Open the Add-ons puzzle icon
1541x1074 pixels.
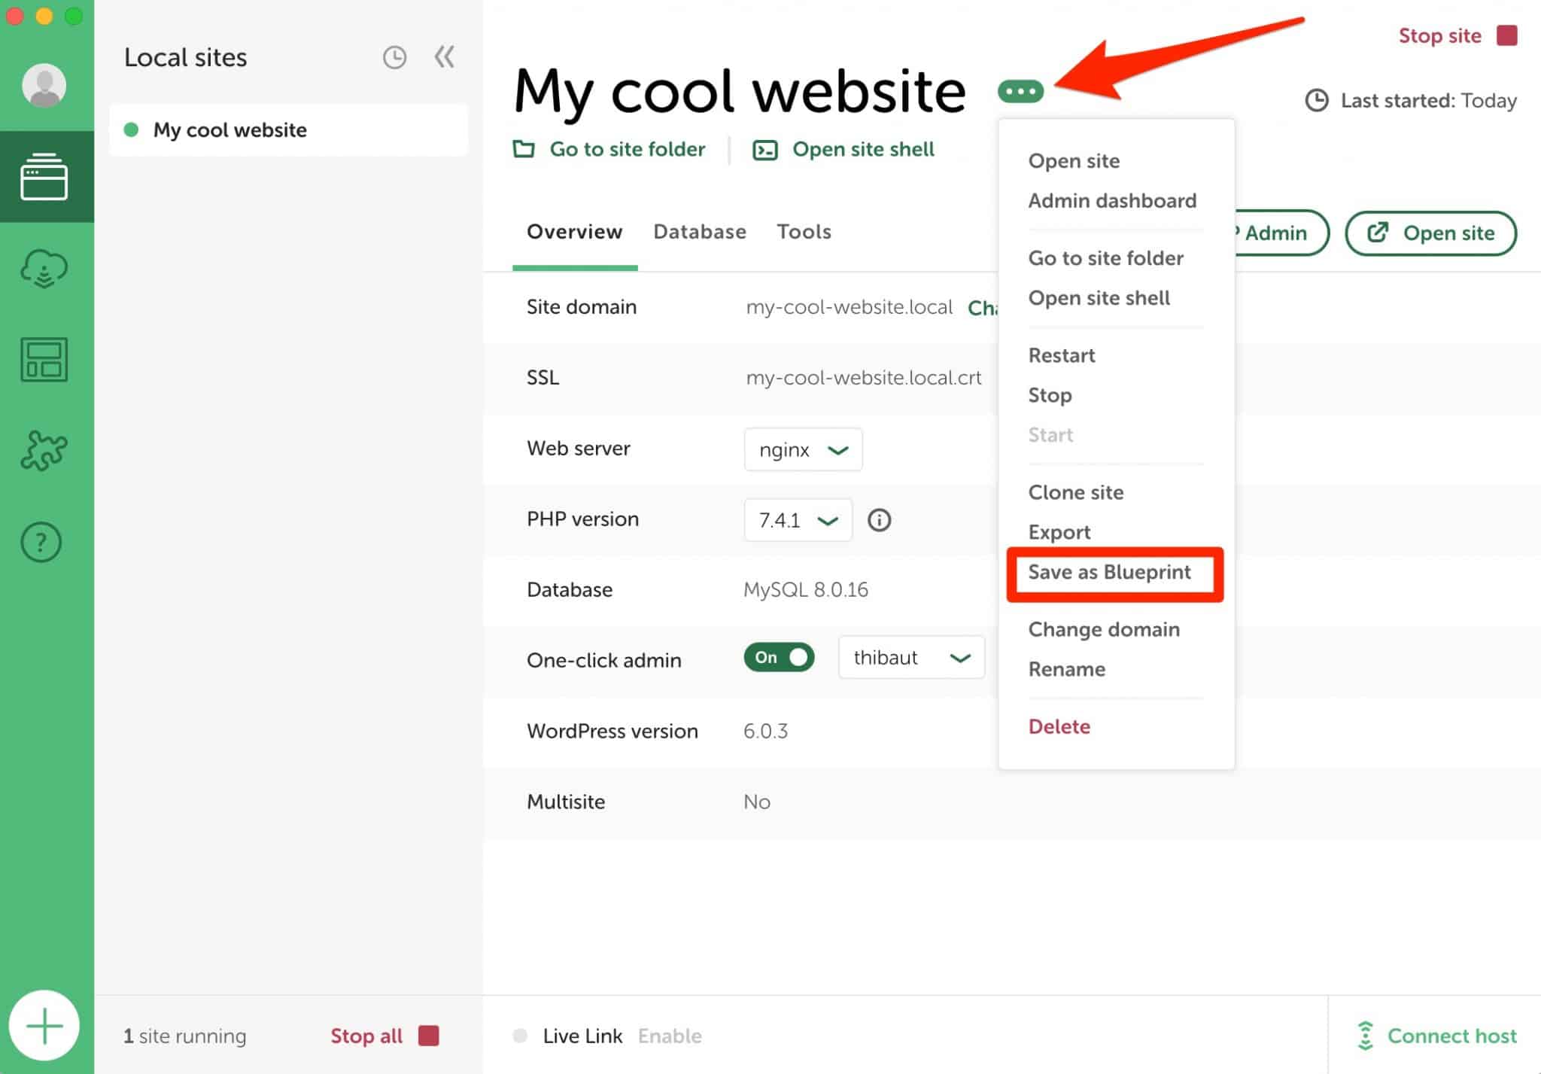[44, 450]
